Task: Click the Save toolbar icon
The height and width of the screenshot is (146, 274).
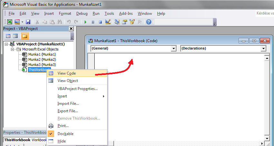Action: coord(28,22)
